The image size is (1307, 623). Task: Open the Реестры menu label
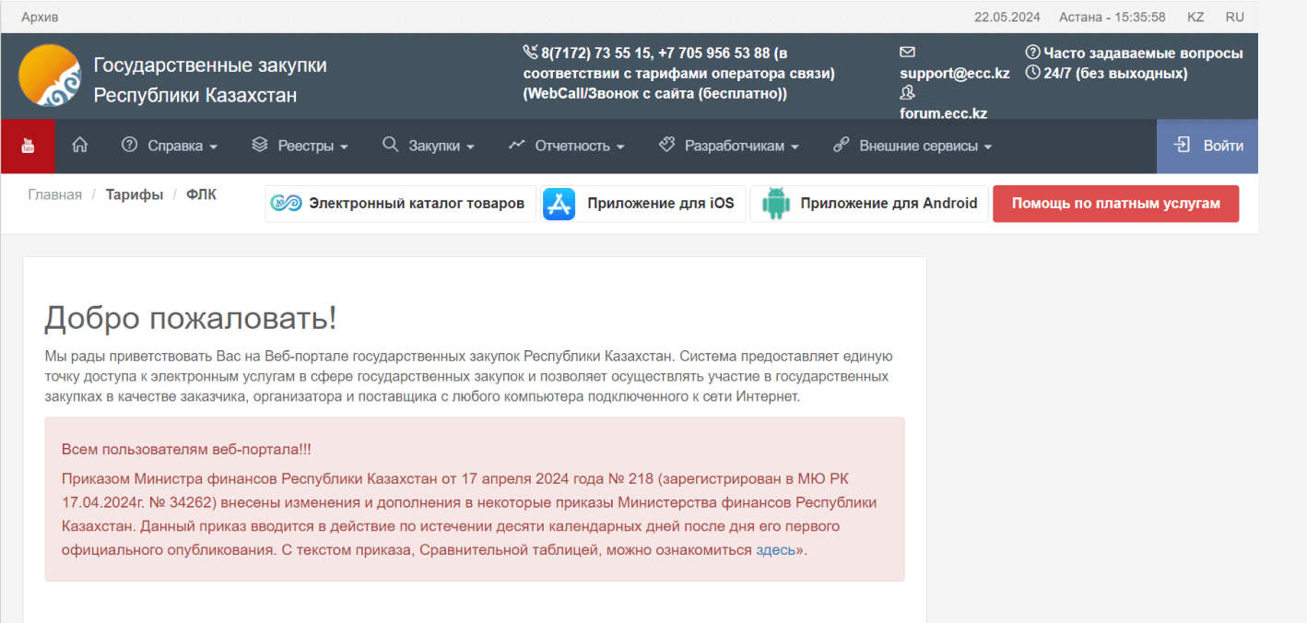coord(306,146)
